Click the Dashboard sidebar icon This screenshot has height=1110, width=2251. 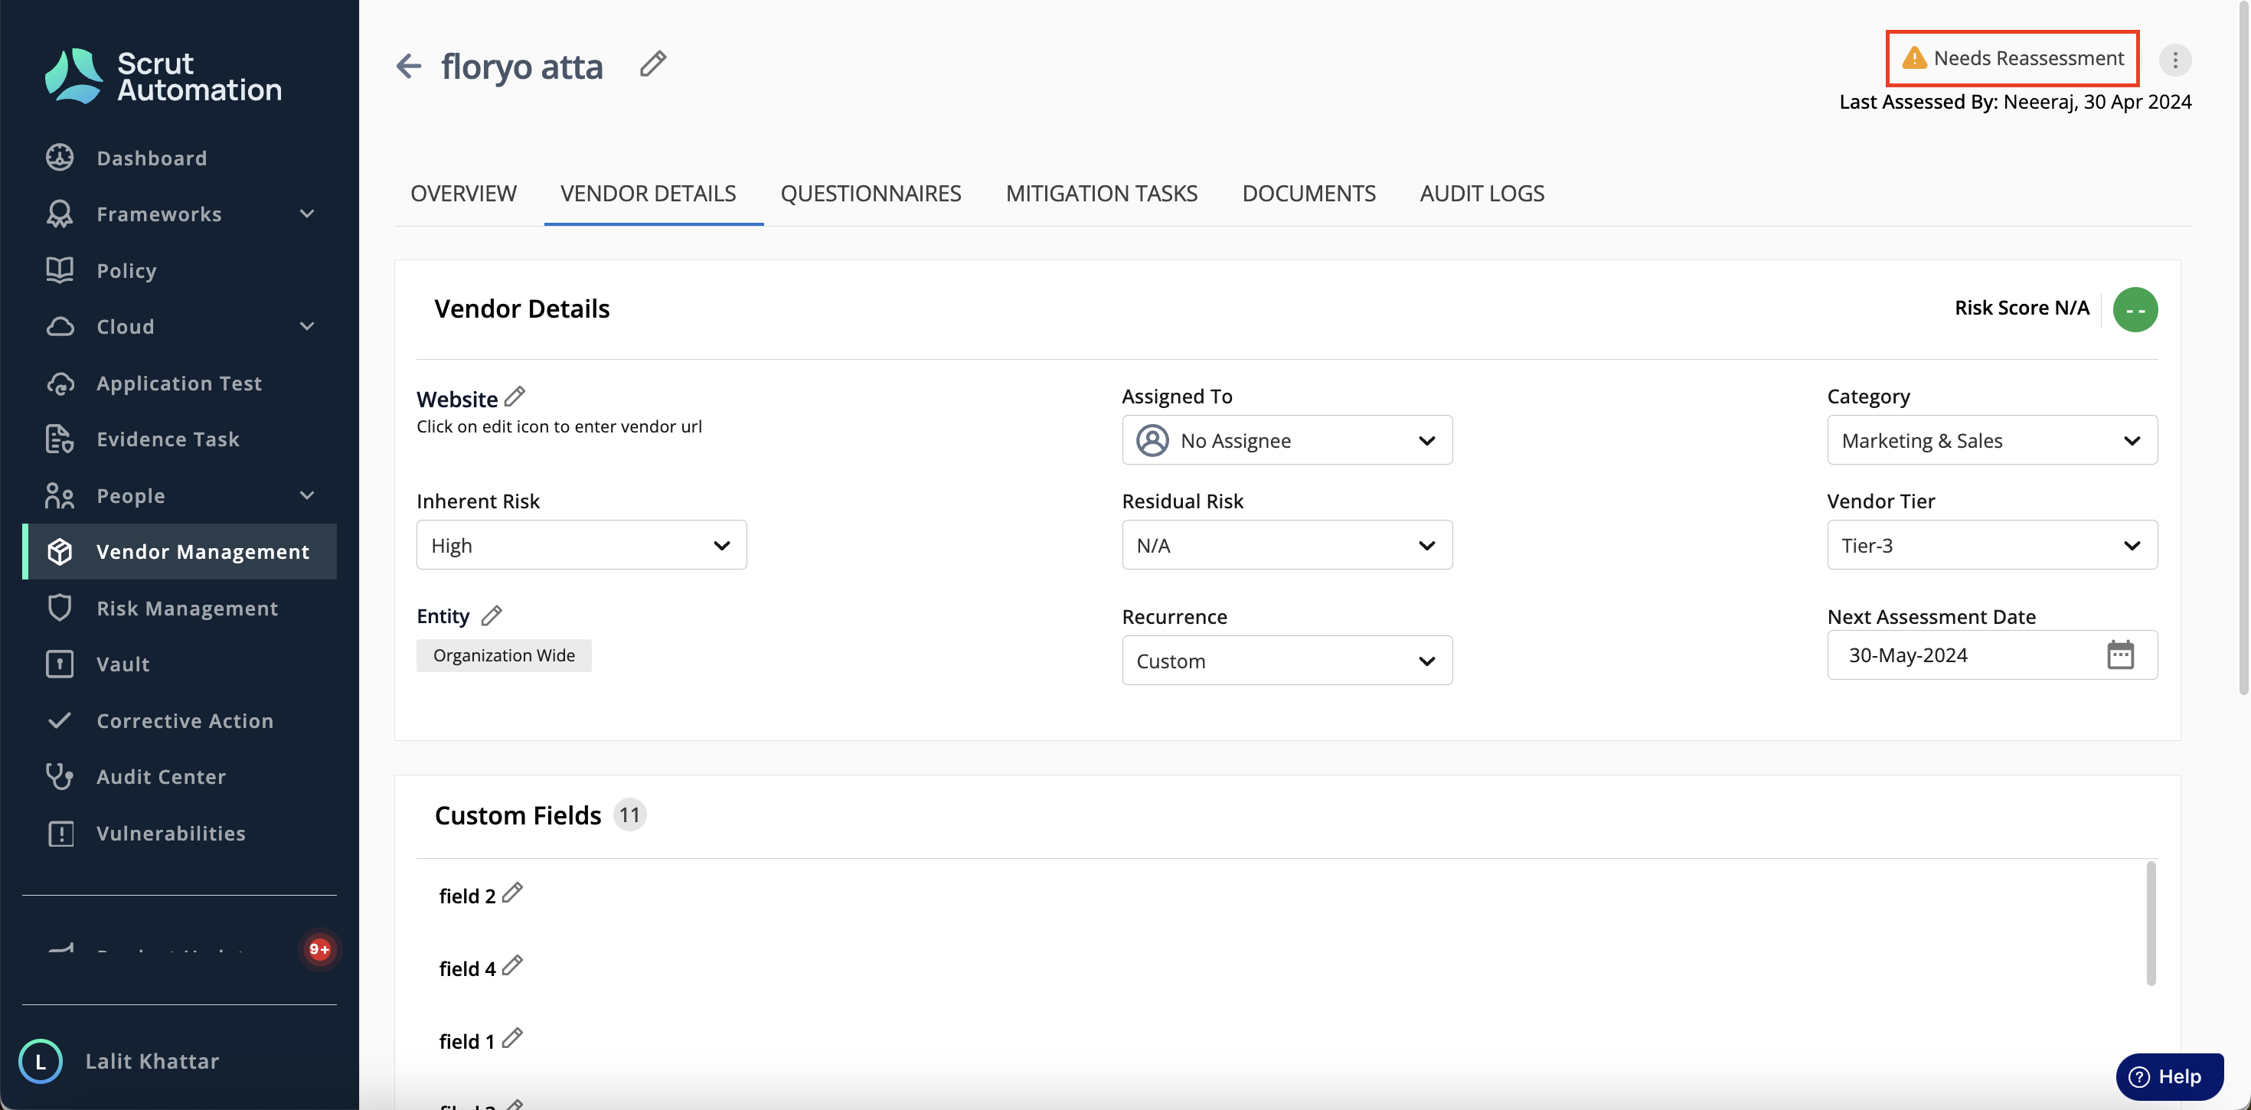pyautogui.click(x=60, y=158)
